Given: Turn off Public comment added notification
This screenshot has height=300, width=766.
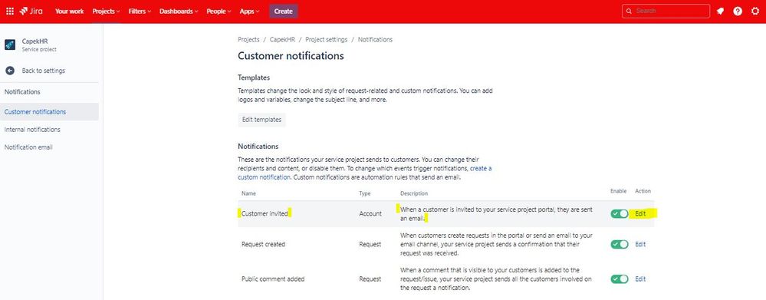Looking at the screenshot, I should (x=620, y=279).
